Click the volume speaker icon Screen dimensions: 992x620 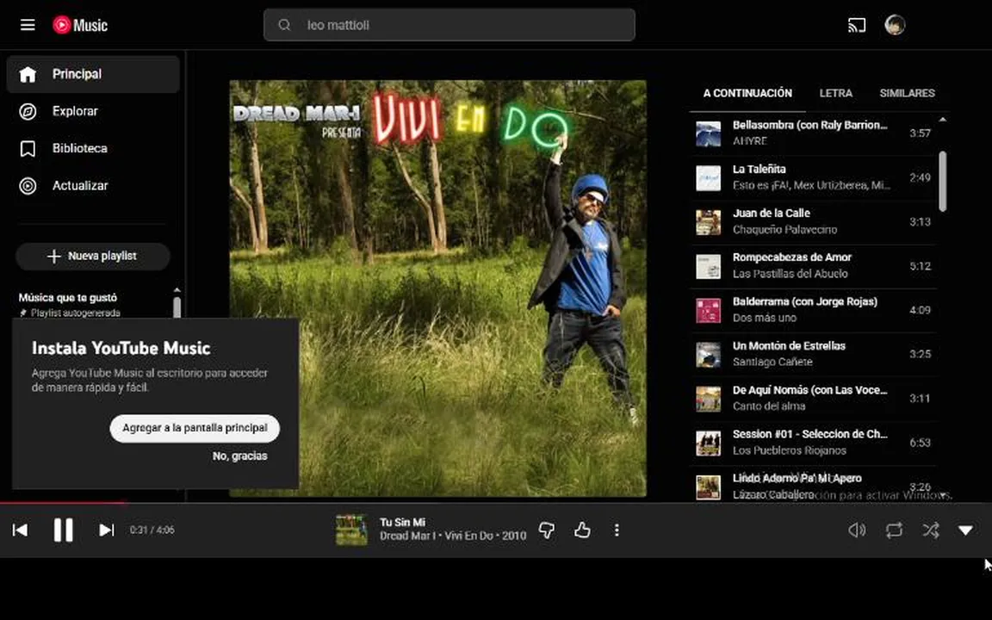[x=857, y=530]
